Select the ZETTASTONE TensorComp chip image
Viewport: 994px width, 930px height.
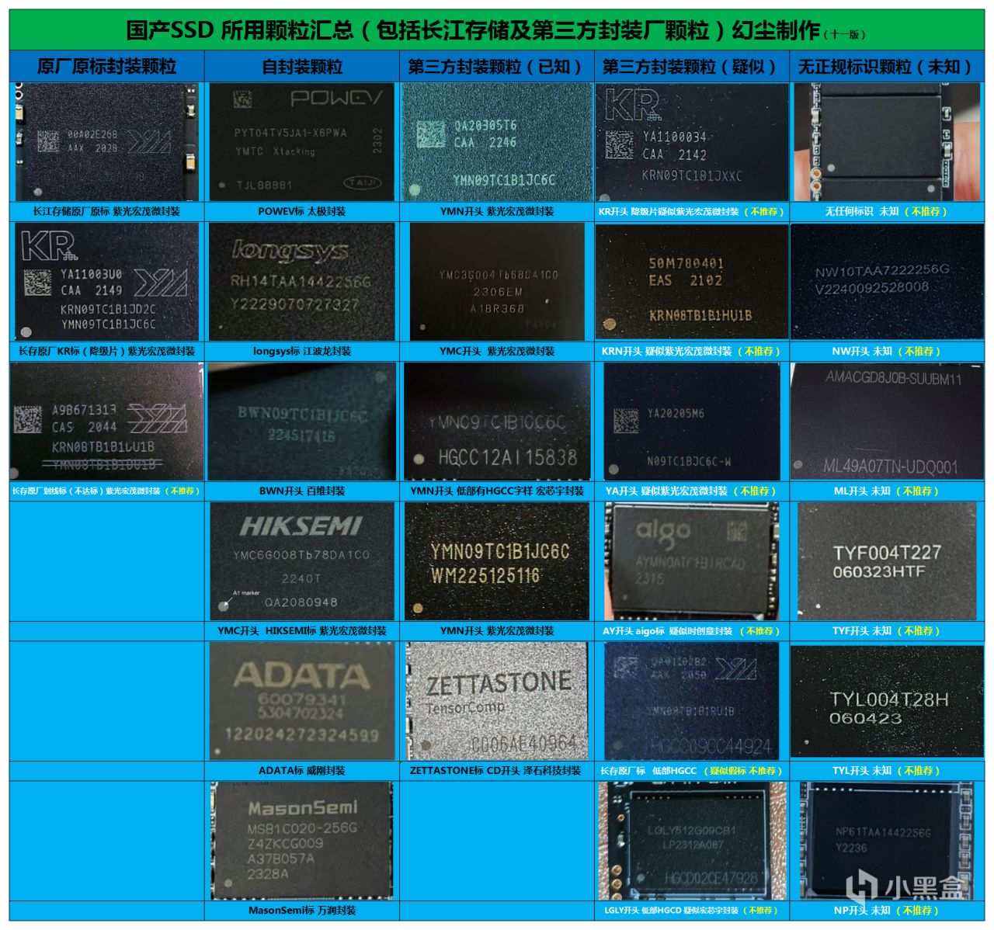click(x=497, y=701)
